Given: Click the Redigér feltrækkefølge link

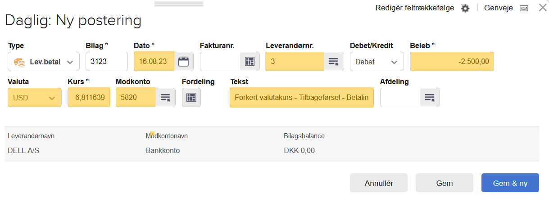Looking at the screenshot, I should 415,8.
